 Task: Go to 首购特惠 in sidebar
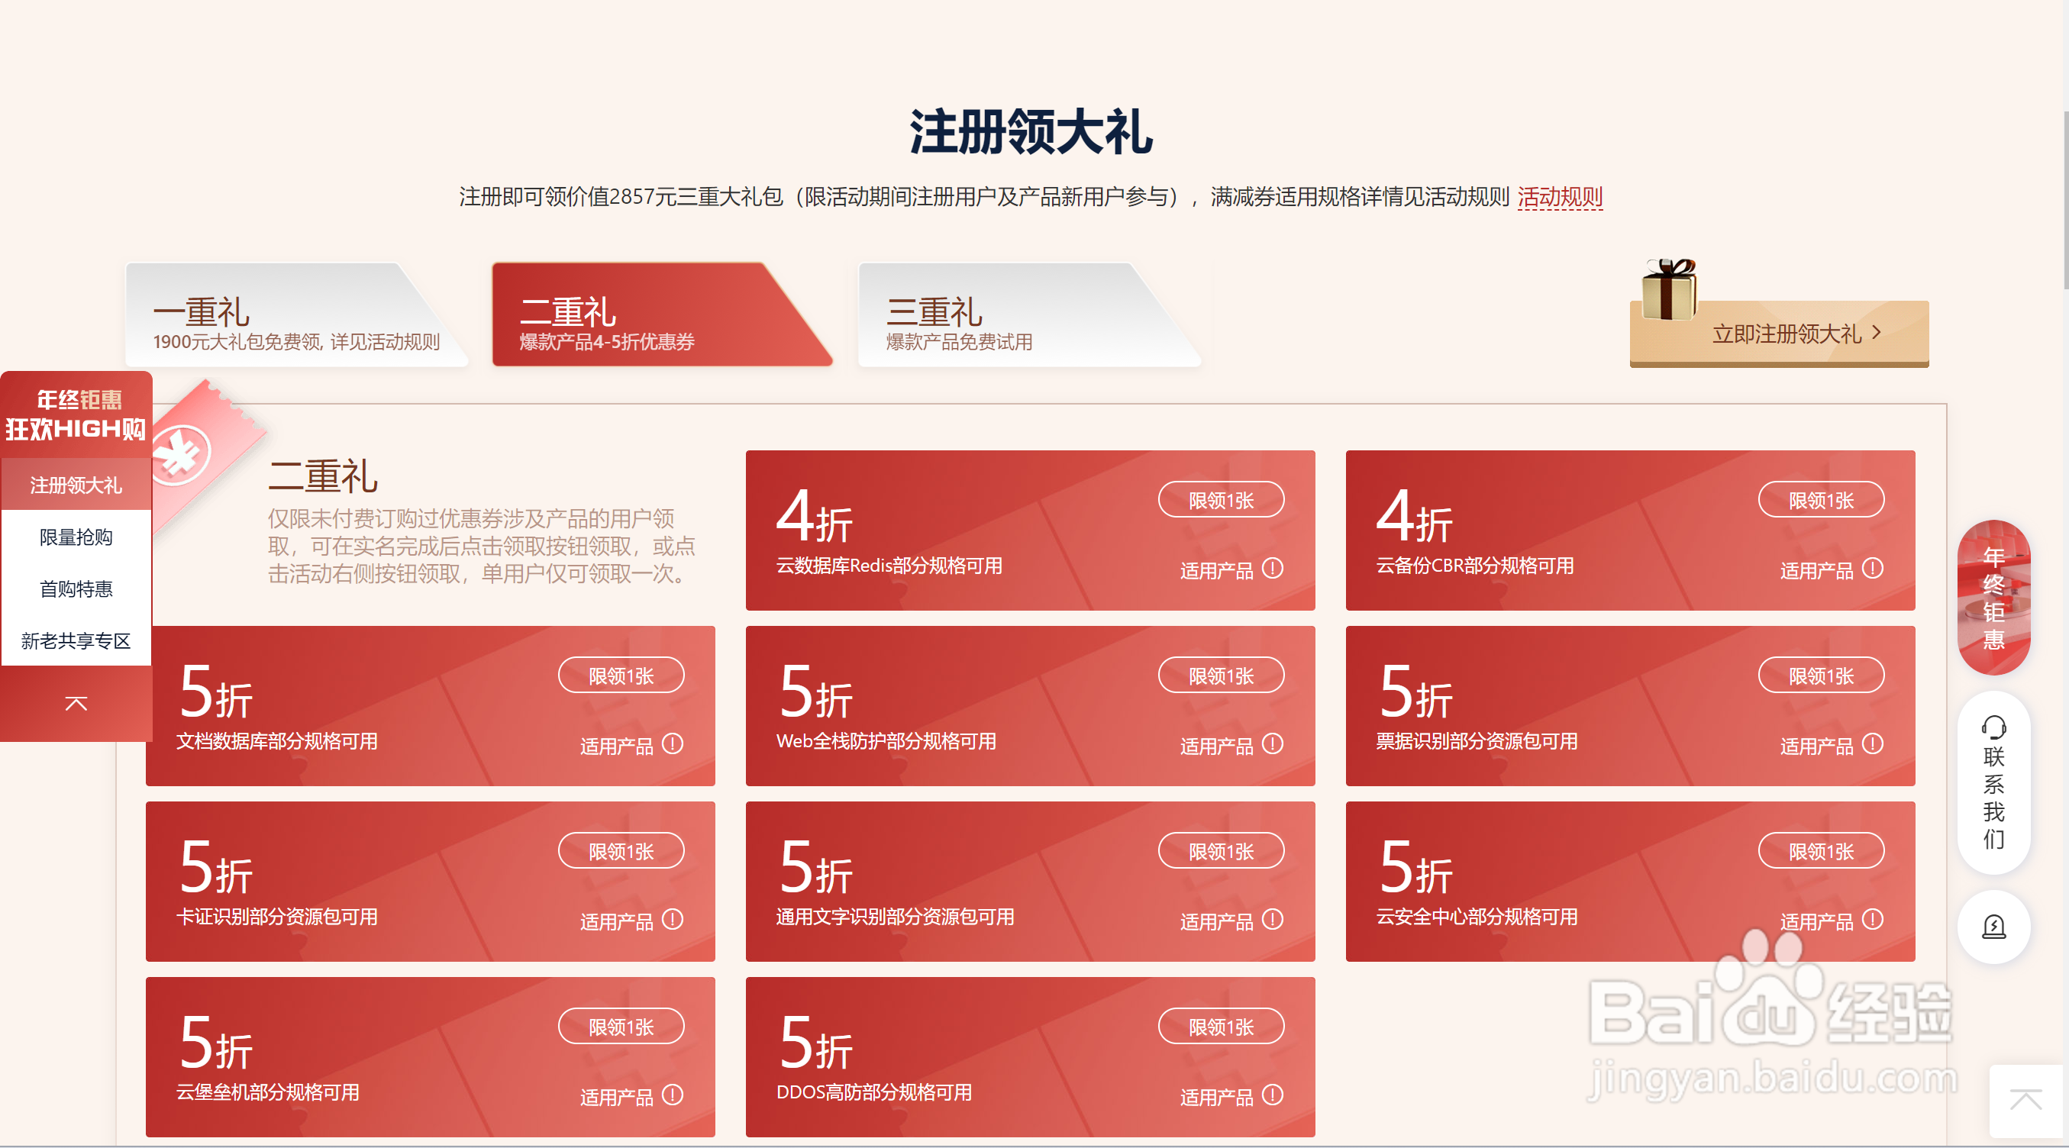pyautogui.click(x=76, y=589)
